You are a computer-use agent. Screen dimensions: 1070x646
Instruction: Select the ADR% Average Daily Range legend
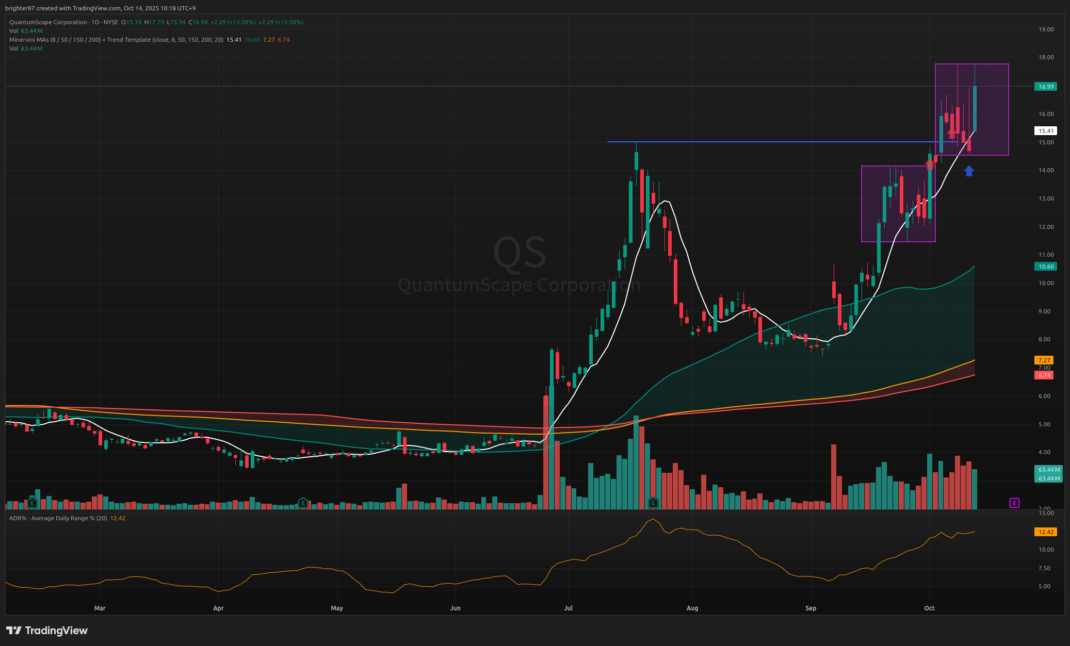point(58,518)
